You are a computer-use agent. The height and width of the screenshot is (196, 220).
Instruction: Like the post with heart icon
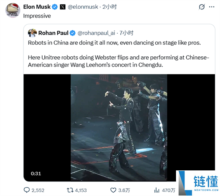click(113, 190)
